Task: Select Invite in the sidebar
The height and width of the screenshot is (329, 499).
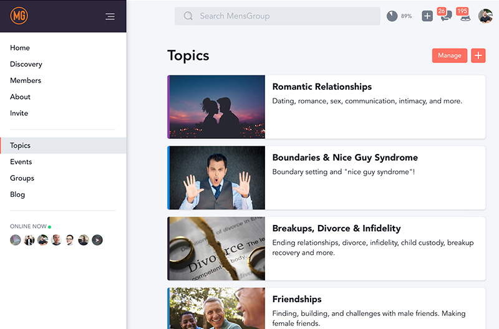Action: (19, 113)
